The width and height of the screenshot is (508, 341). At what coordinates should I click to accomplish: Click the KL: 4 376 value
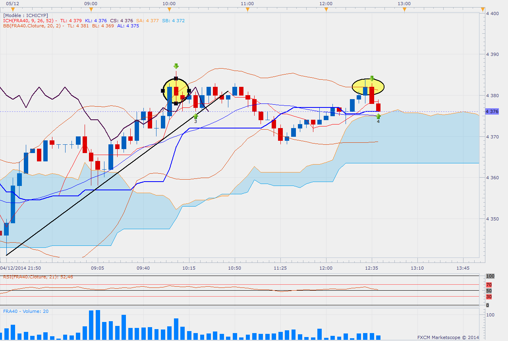[95, 20]
